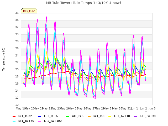Click the Jun 2 x-axis label
The height and width of the screenshot is (126, 168).
pos(143,108)
